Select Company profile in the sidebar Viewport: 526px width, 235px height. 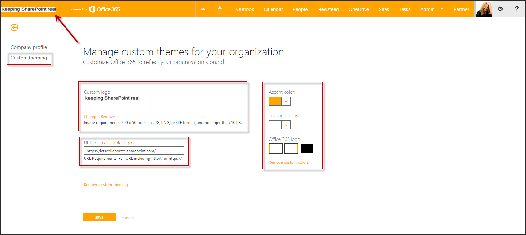[x=29, y=47]
